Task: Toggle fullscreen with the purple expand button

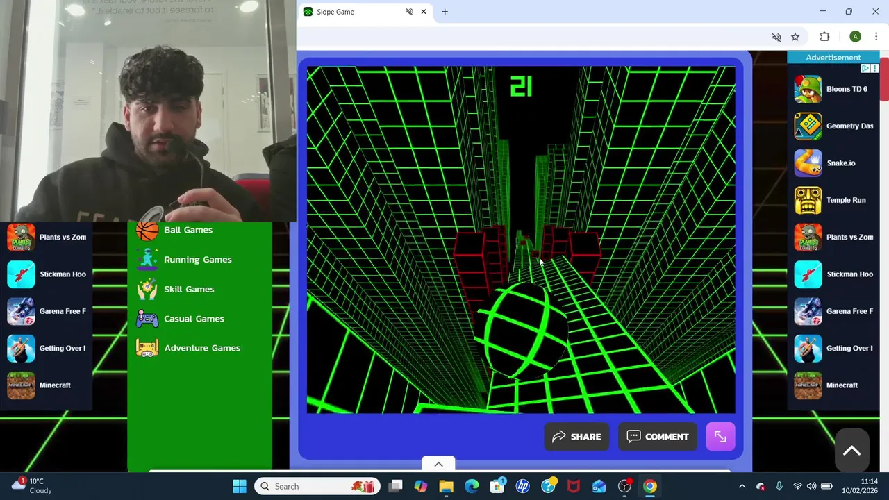Action: tap(720, 437)
